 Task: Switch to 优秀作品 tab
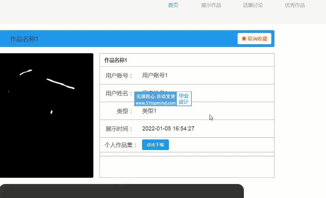click(x=295, y=5)
